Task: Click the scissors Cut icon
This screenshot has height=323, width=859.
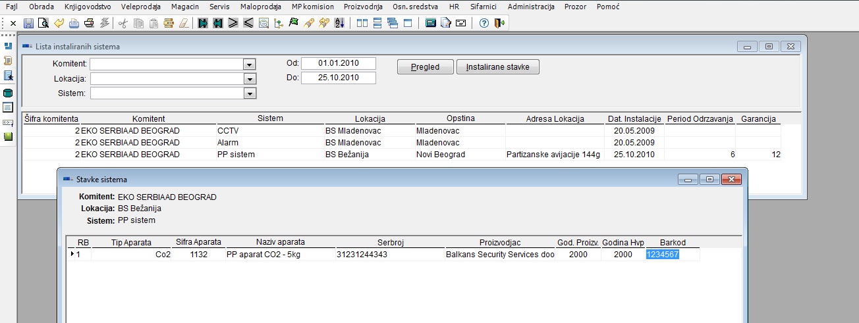Action: tap(123, 23)
